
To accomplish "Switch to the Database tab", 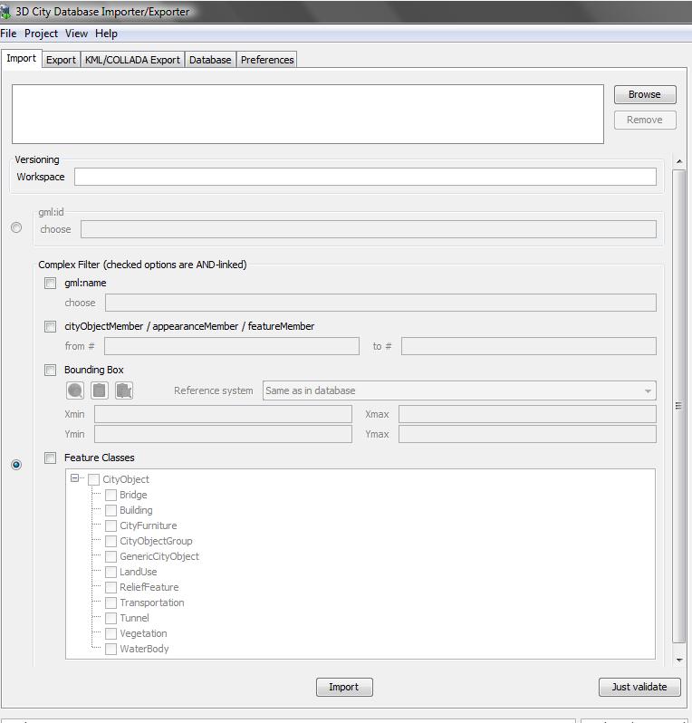I will click(x=210, y=60).
